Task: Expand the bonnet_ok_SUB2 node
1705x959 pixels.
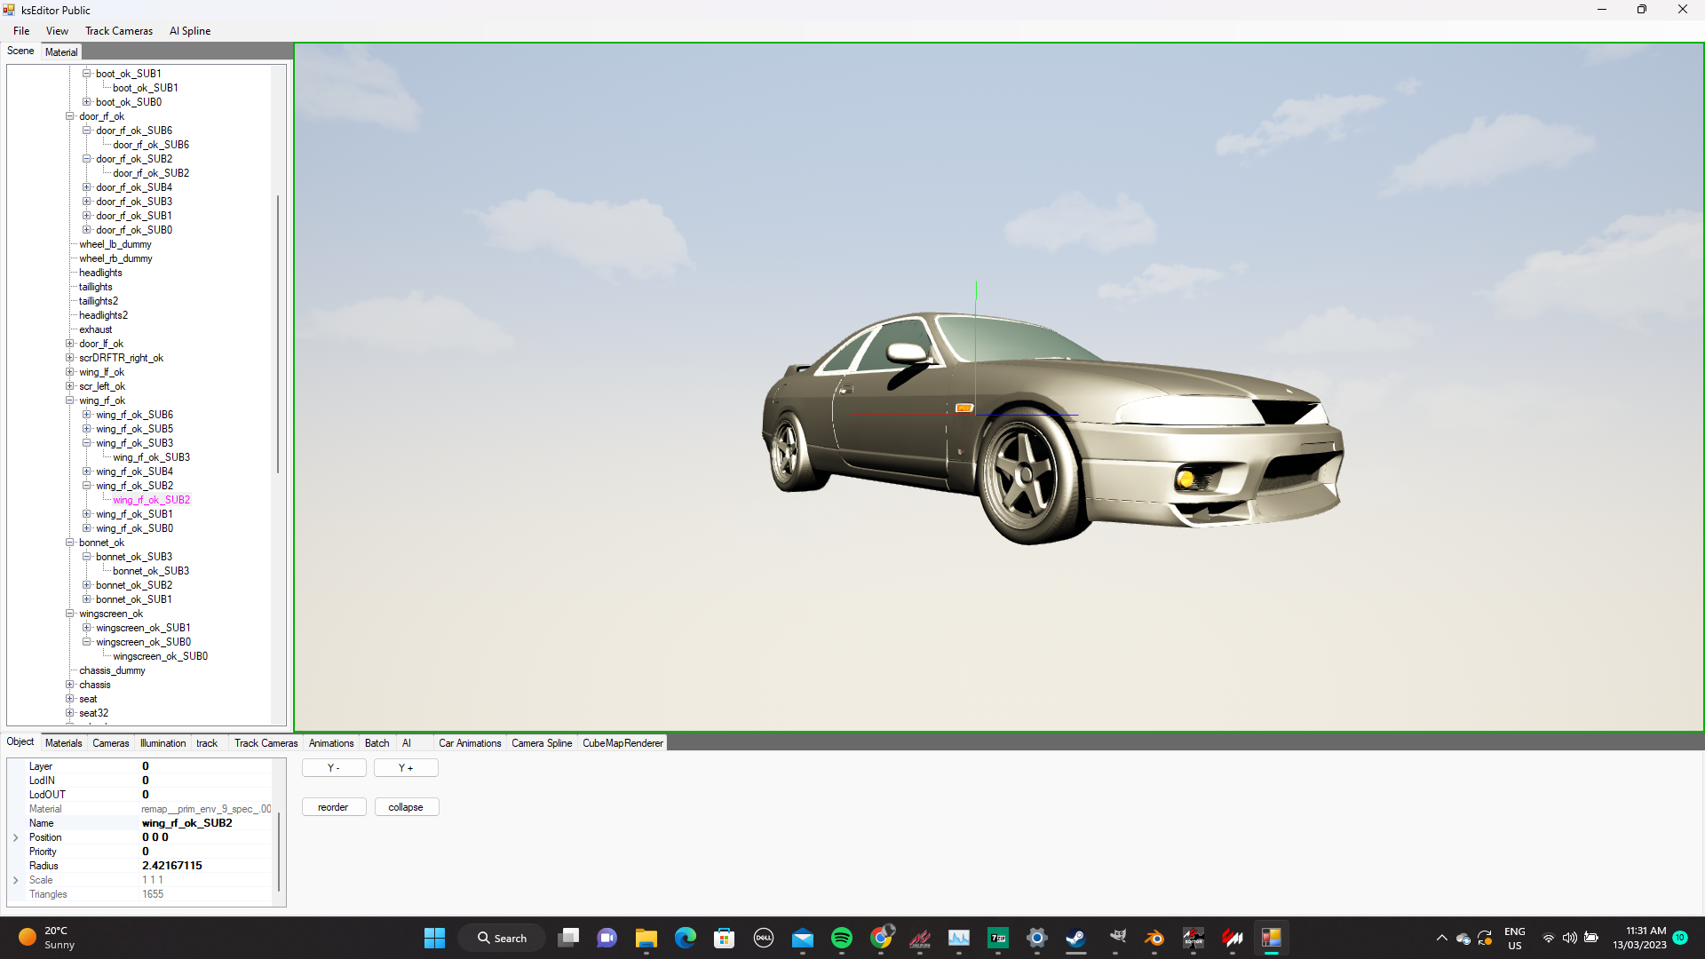Action: click(87, 585)
